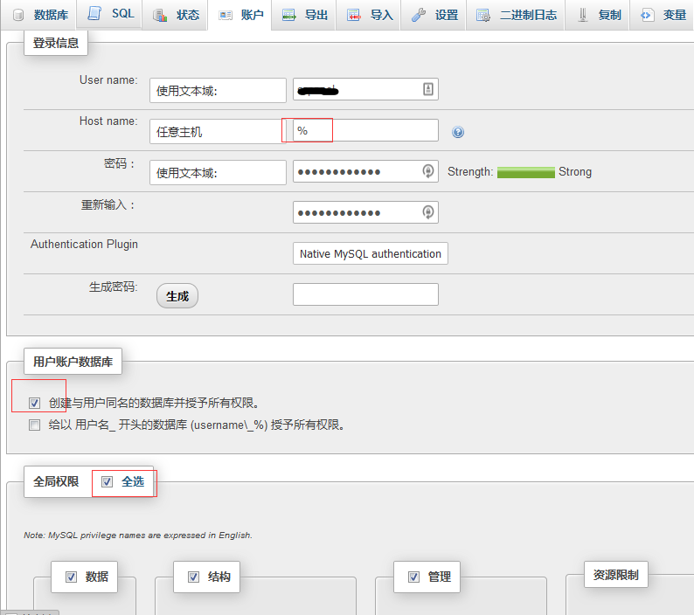Click the wrench icon for 设置

point(419,15)
